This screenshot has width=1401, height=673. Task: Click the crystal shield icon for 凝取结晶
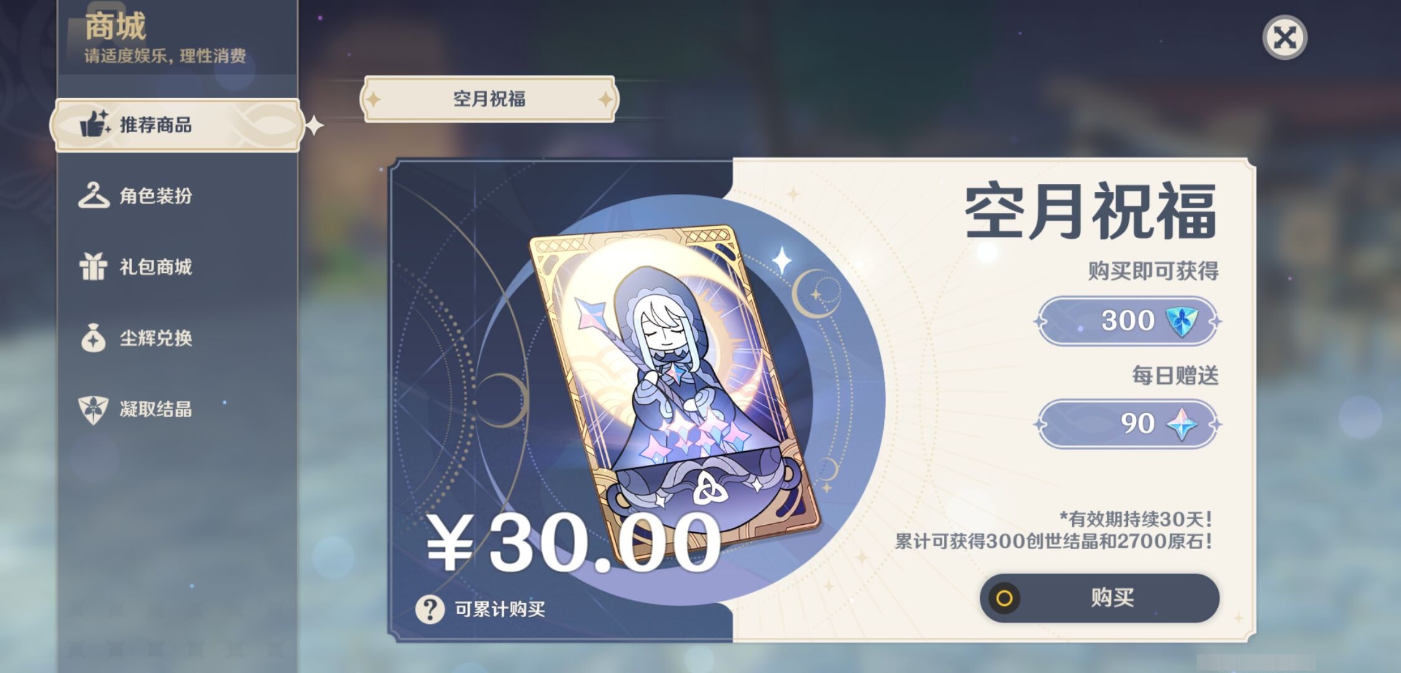pos(93,409)
